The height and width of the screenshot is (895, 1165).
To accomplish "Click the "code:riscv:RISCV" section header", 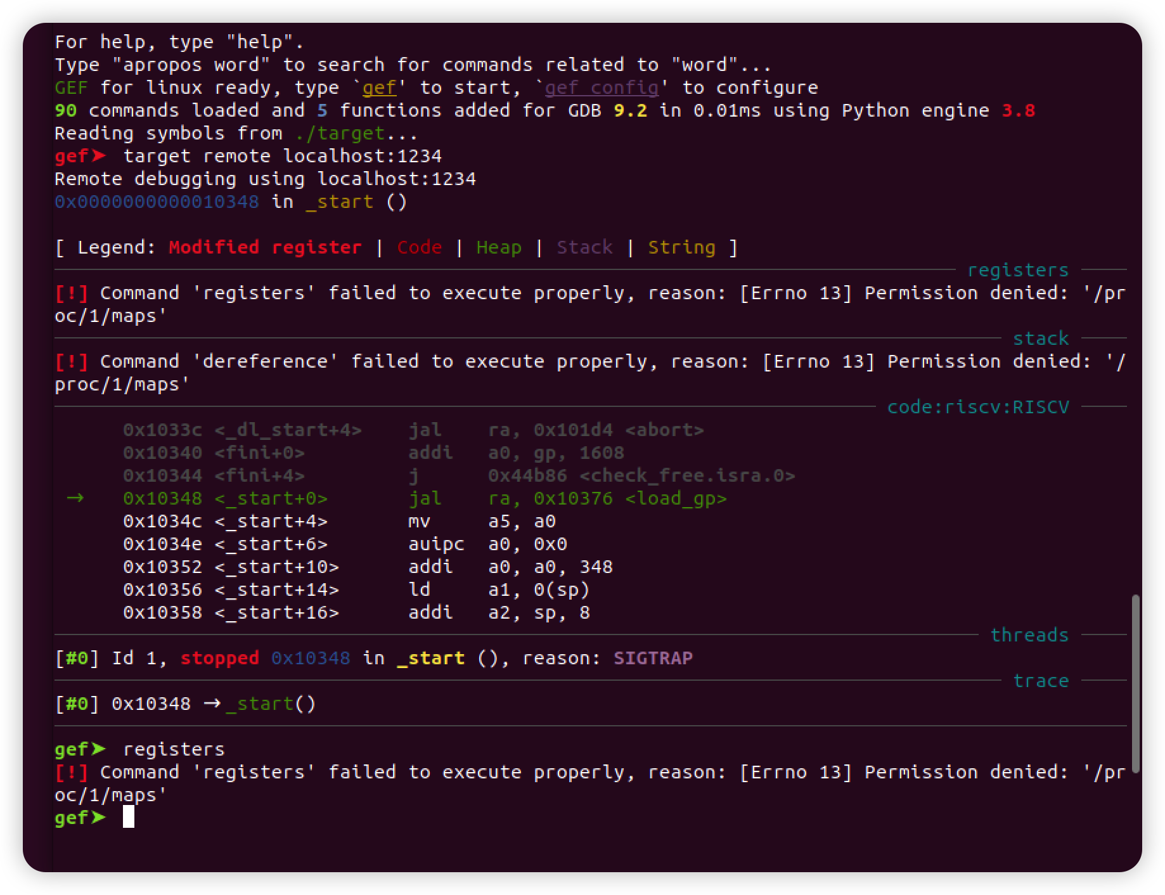I will pos(978,406).
